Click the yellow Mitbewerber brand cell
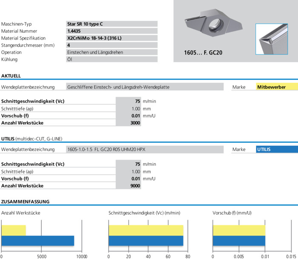298x259 pixels. 277,87
